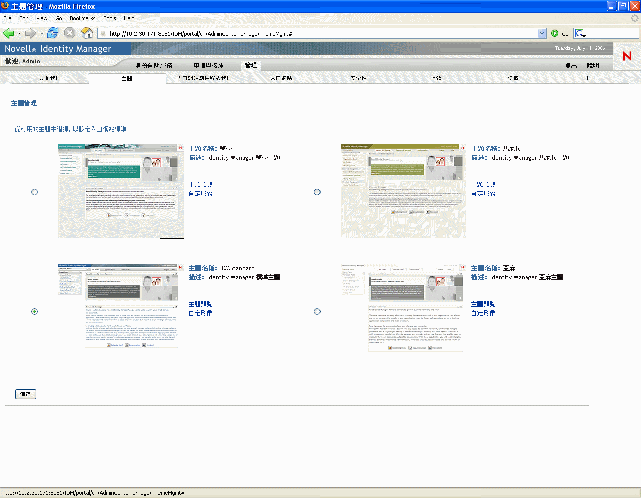Click the 醫學 theme preview thumbnail

121,191
